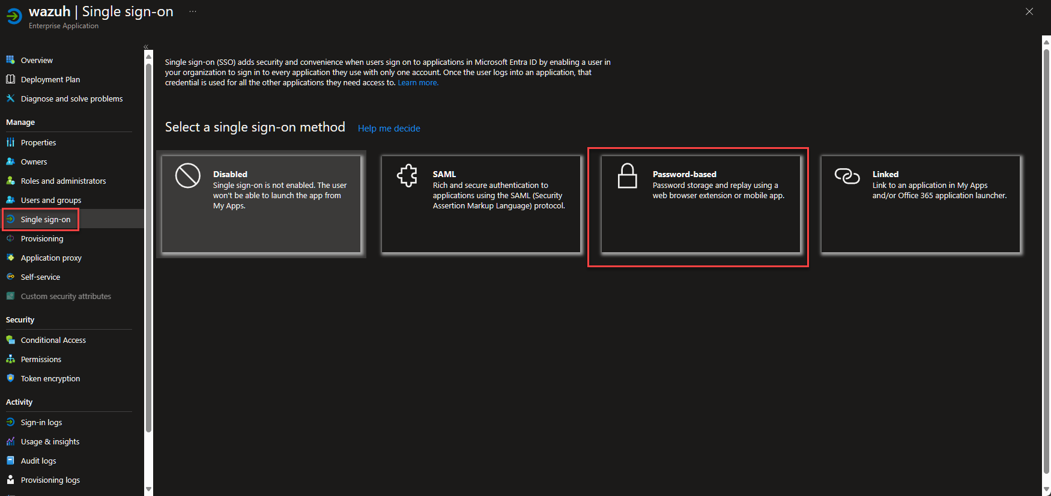Click the 'Select a single sign-on method' heading
Image resolution: width=1051 pixels, height=496 pixels.
255,127
